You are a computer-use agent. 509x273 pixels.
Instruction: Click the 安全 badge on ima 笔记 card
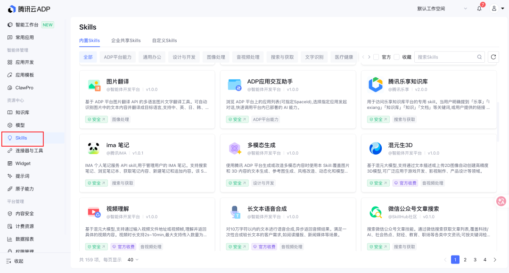click(x=97, y=183)
